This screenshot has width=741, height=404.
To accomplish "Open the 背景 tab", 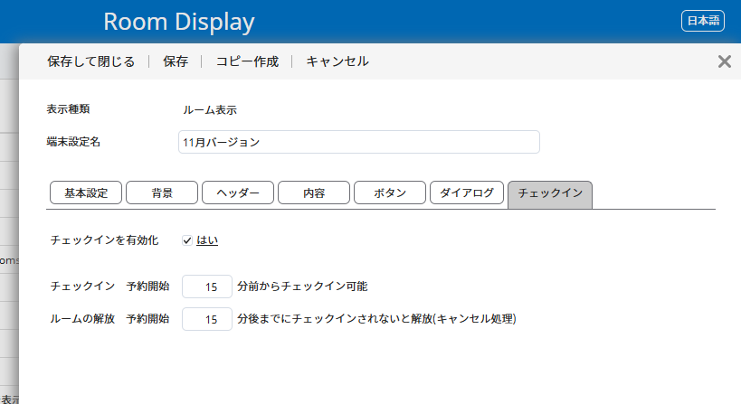I will 162,193.
